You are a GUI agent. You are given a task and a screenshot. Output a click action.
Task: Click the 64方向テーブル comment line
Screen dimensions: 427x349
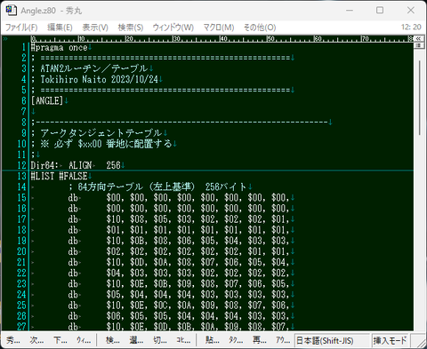pyautogui.click(x=157, y=186)
